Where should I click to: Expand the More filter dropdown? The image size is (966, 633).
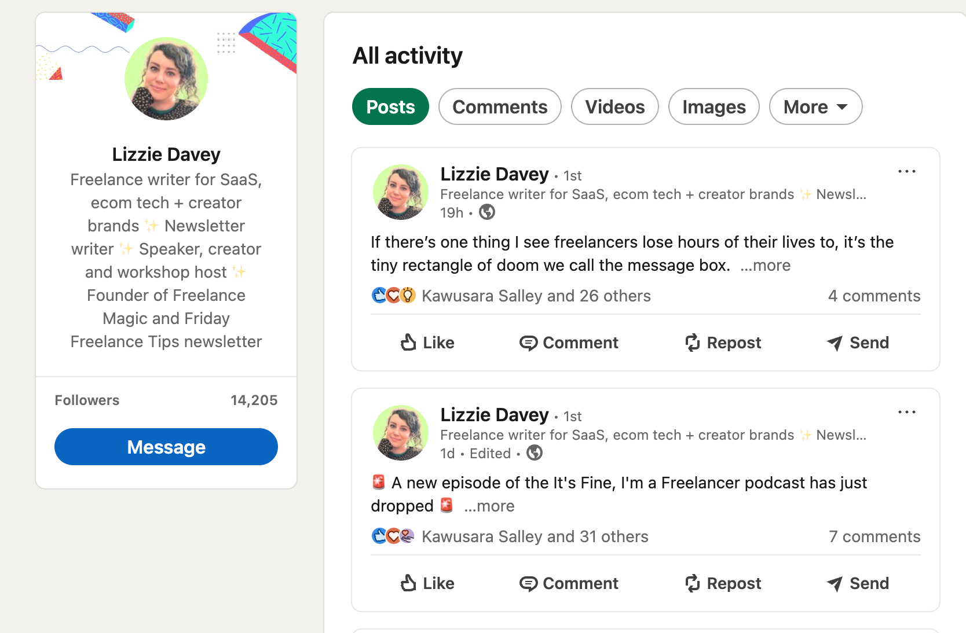pos(815,106)
